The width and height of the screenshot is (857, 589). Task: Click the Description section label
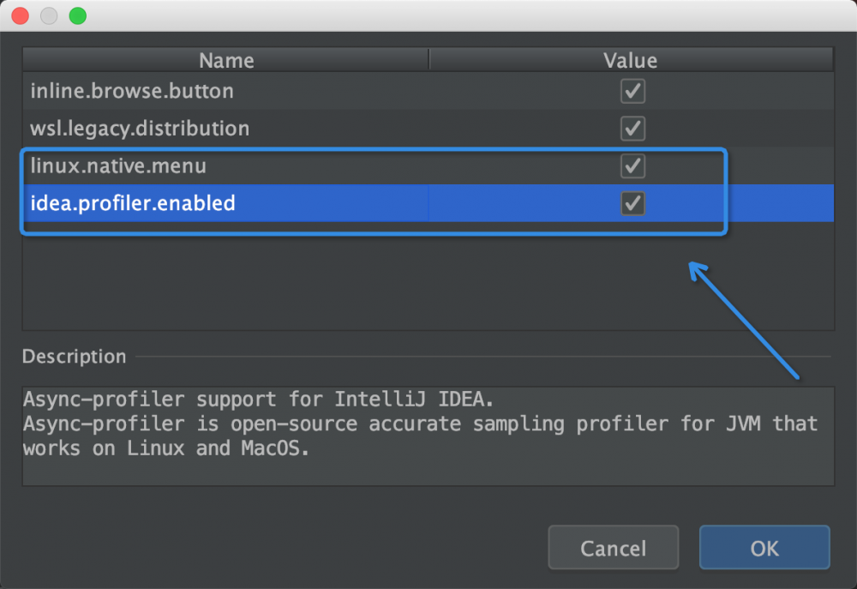74,357
